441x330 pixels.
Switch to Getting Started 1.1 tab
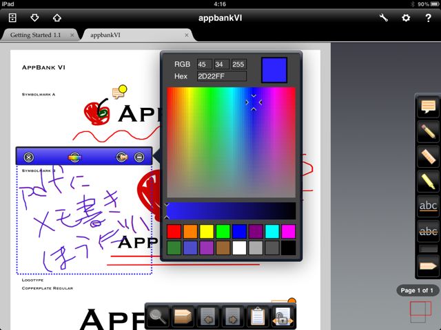tap(35, 35)
